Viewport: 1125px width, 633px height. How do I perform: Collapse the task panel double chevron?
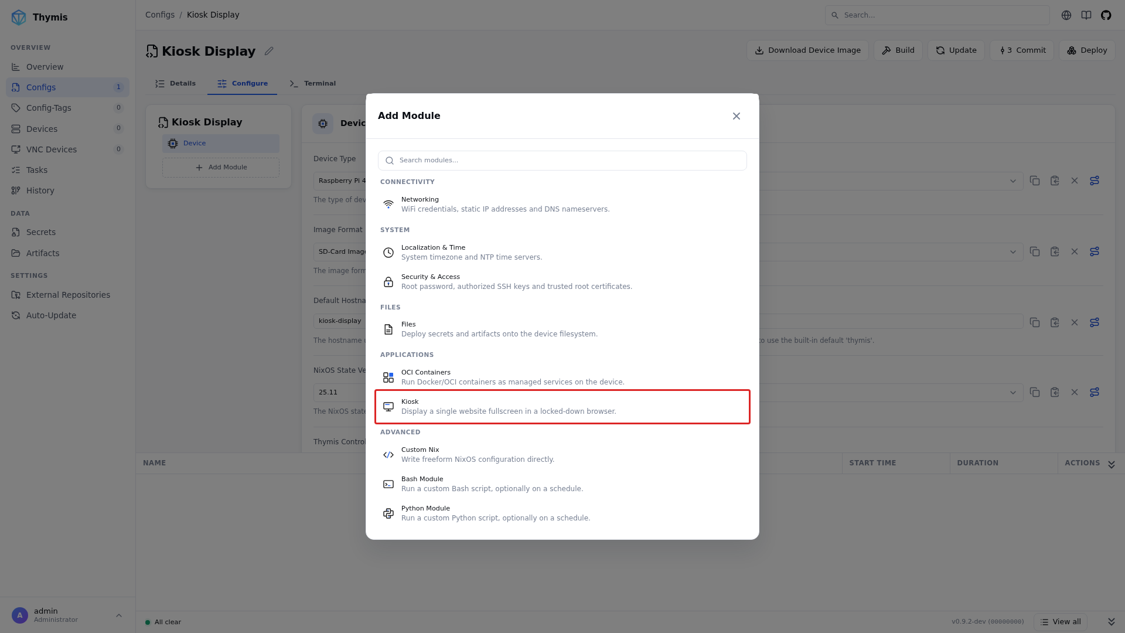click(1112, 464)
